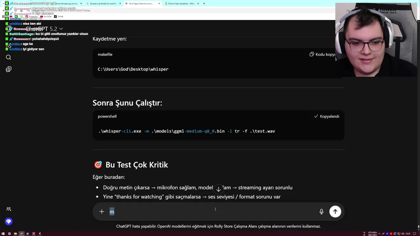Open a new browser tab
The image size is (420, 236).
point(204,3)
